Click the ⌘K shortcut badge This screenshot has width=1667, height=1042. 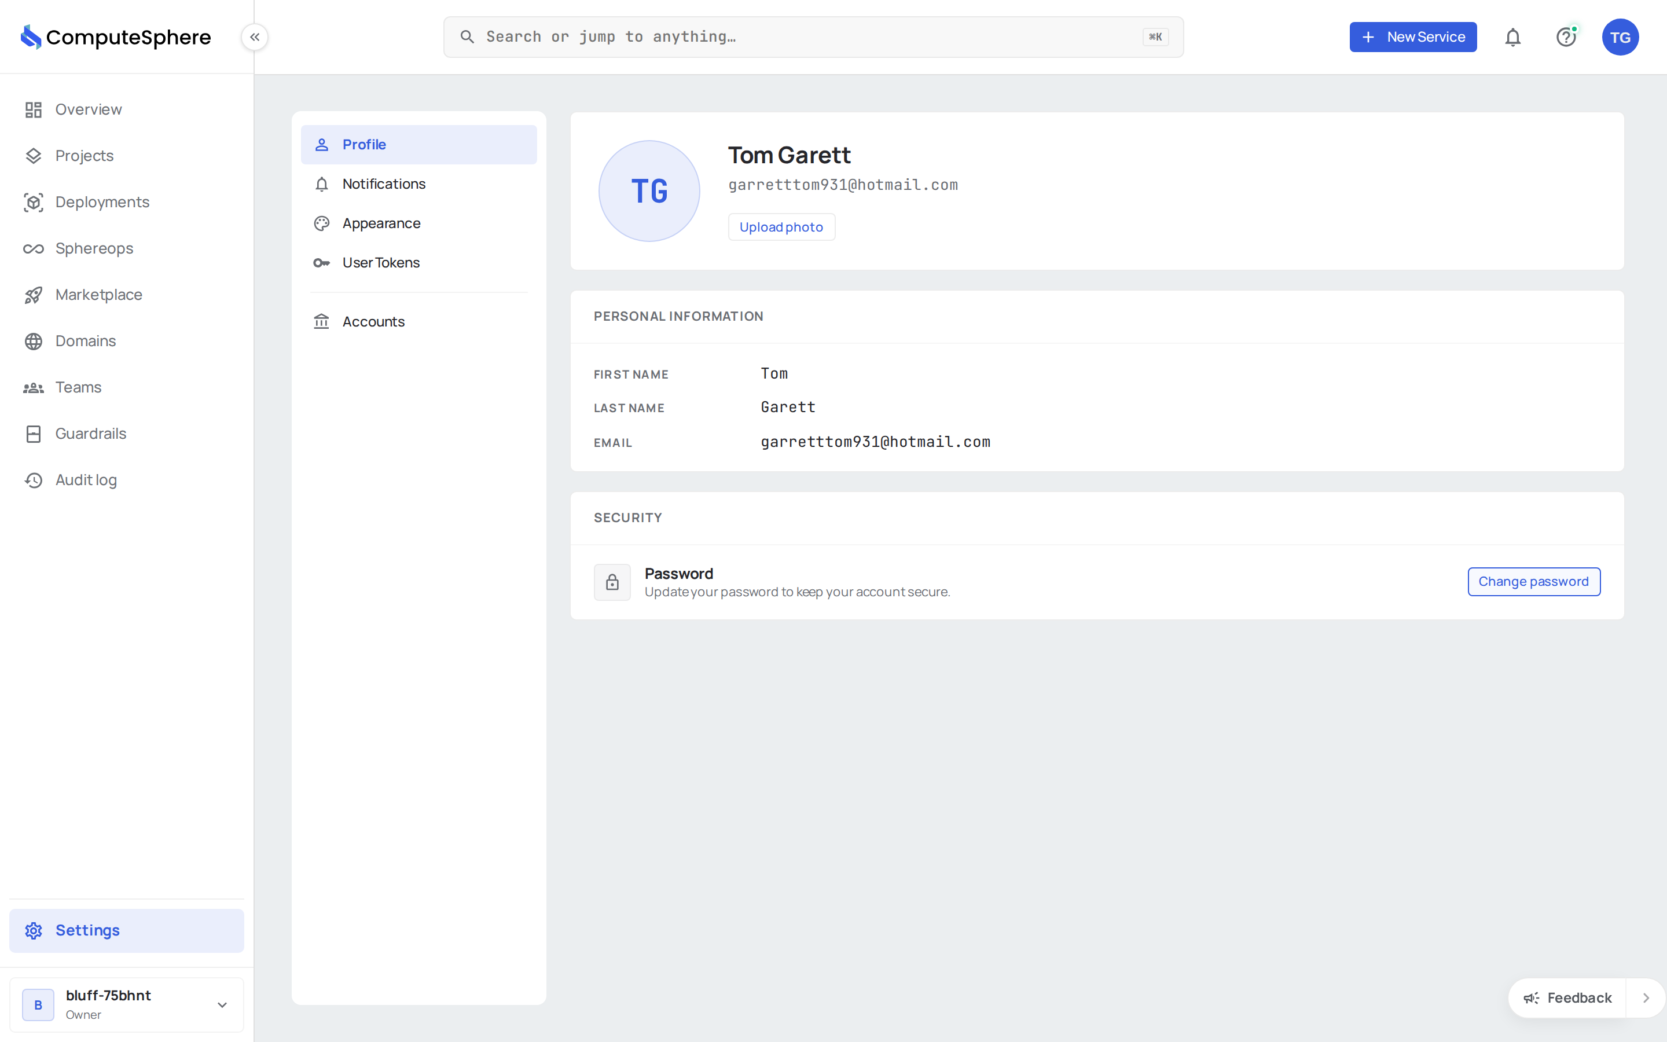pyautogui.click(x=1155, y=37)
